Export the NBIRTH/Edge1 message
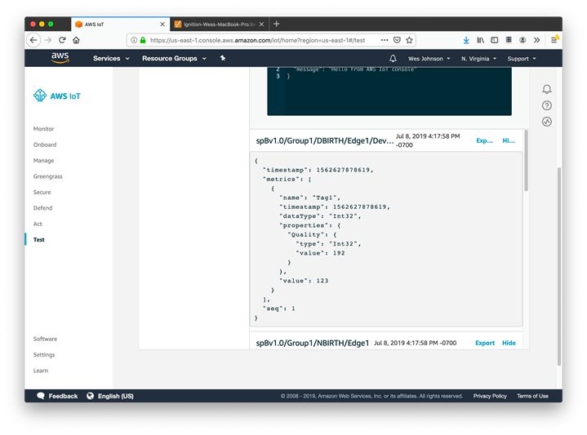 485,343
